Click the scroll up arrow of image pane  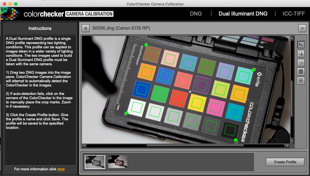pos(292,38)
